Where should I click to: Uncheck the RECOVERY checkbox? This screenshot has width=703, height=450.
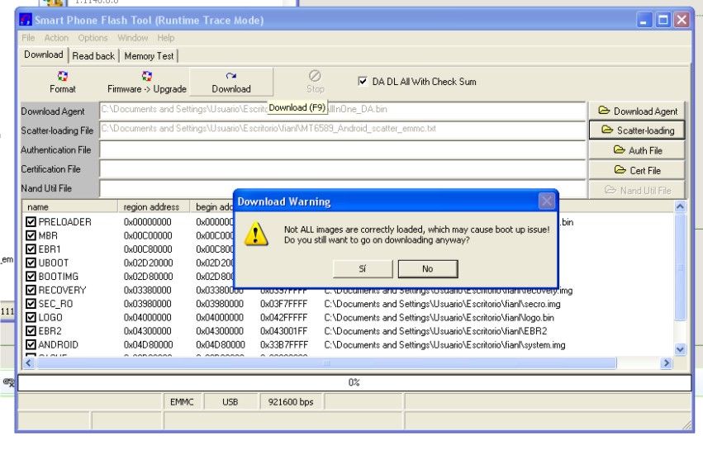tap(31, 290)
